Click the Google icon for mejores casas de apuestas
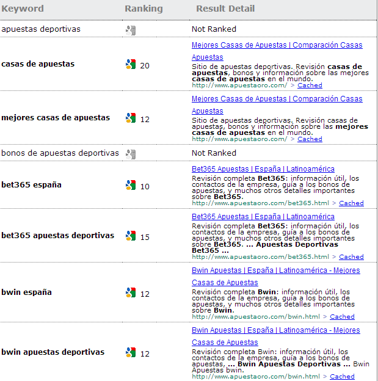The image size is (378, 381). [x=131, y=118]
